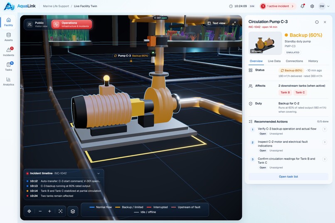This screenshot has height=223, width=335.
Task: Locate Circulation Pump C-3 with target icon
Action: tap(317, 22)
